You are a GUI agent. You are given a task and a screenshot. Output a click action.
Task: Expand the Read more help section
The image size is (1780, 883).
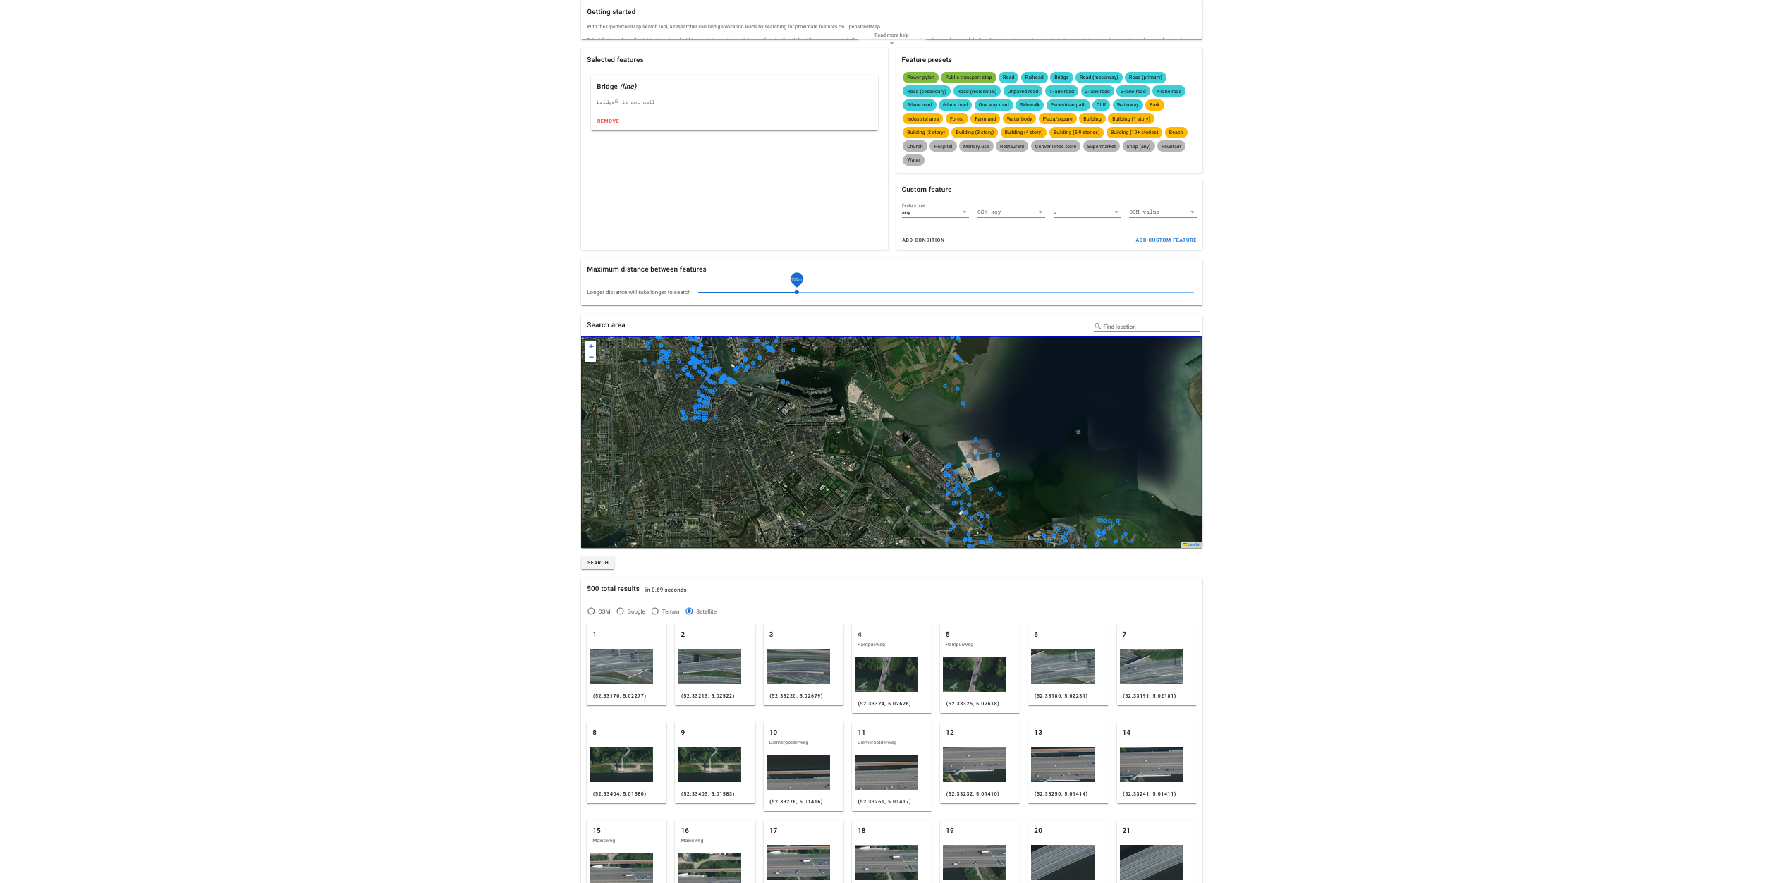pos(891,37)
